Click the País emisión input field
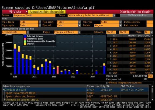155x110 pixels. point(150,25)
